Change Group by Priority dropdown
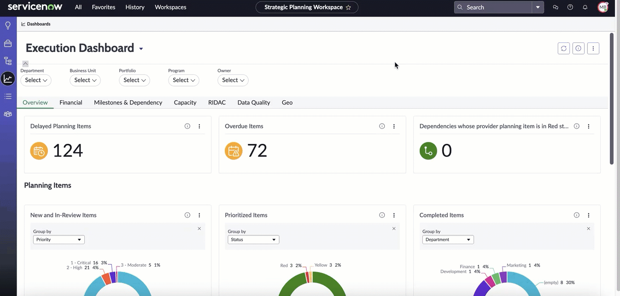Screen dimensions: 620x296 pyautogui.click(x=59, y=239)
